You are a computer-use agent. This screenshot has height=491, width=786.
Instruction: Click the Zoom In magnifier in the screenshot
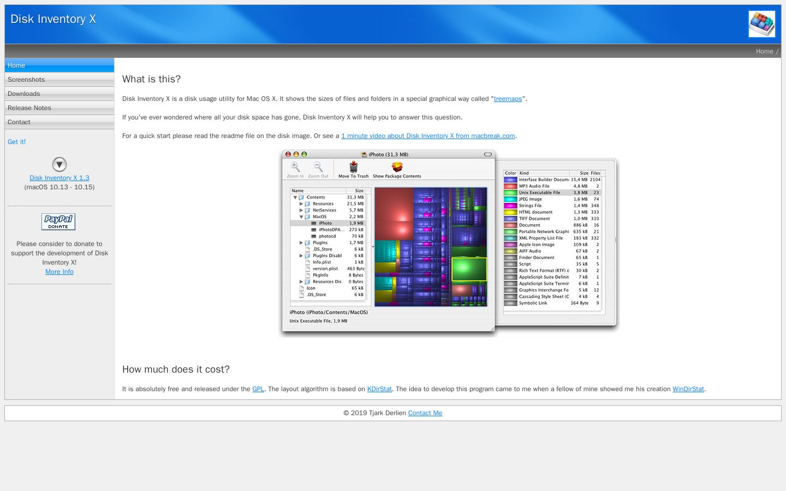tap(295, 167)
